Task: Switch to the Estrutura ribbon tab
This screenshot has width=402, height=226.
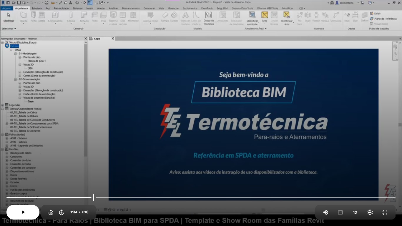Action: 37,8
